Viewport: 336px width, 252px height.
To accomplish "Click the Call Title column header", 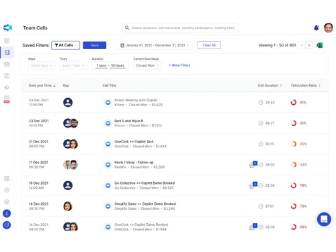I will coord(110,85).
